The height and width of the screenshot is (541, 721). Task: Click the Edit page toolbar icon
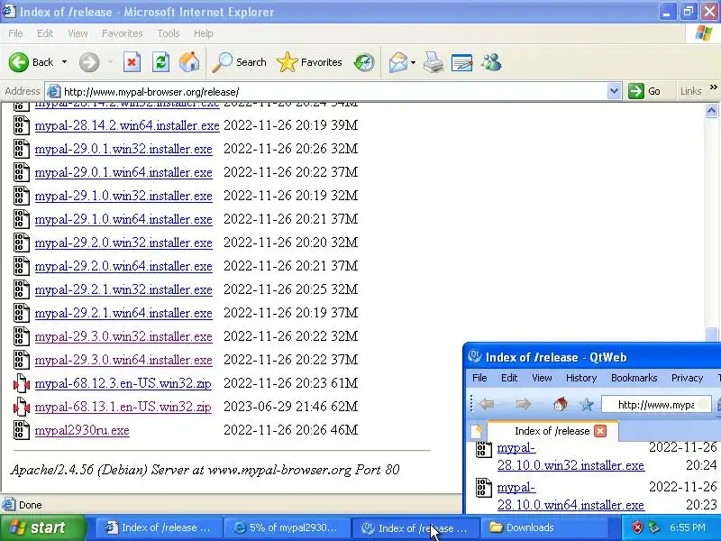coord(462,62)
